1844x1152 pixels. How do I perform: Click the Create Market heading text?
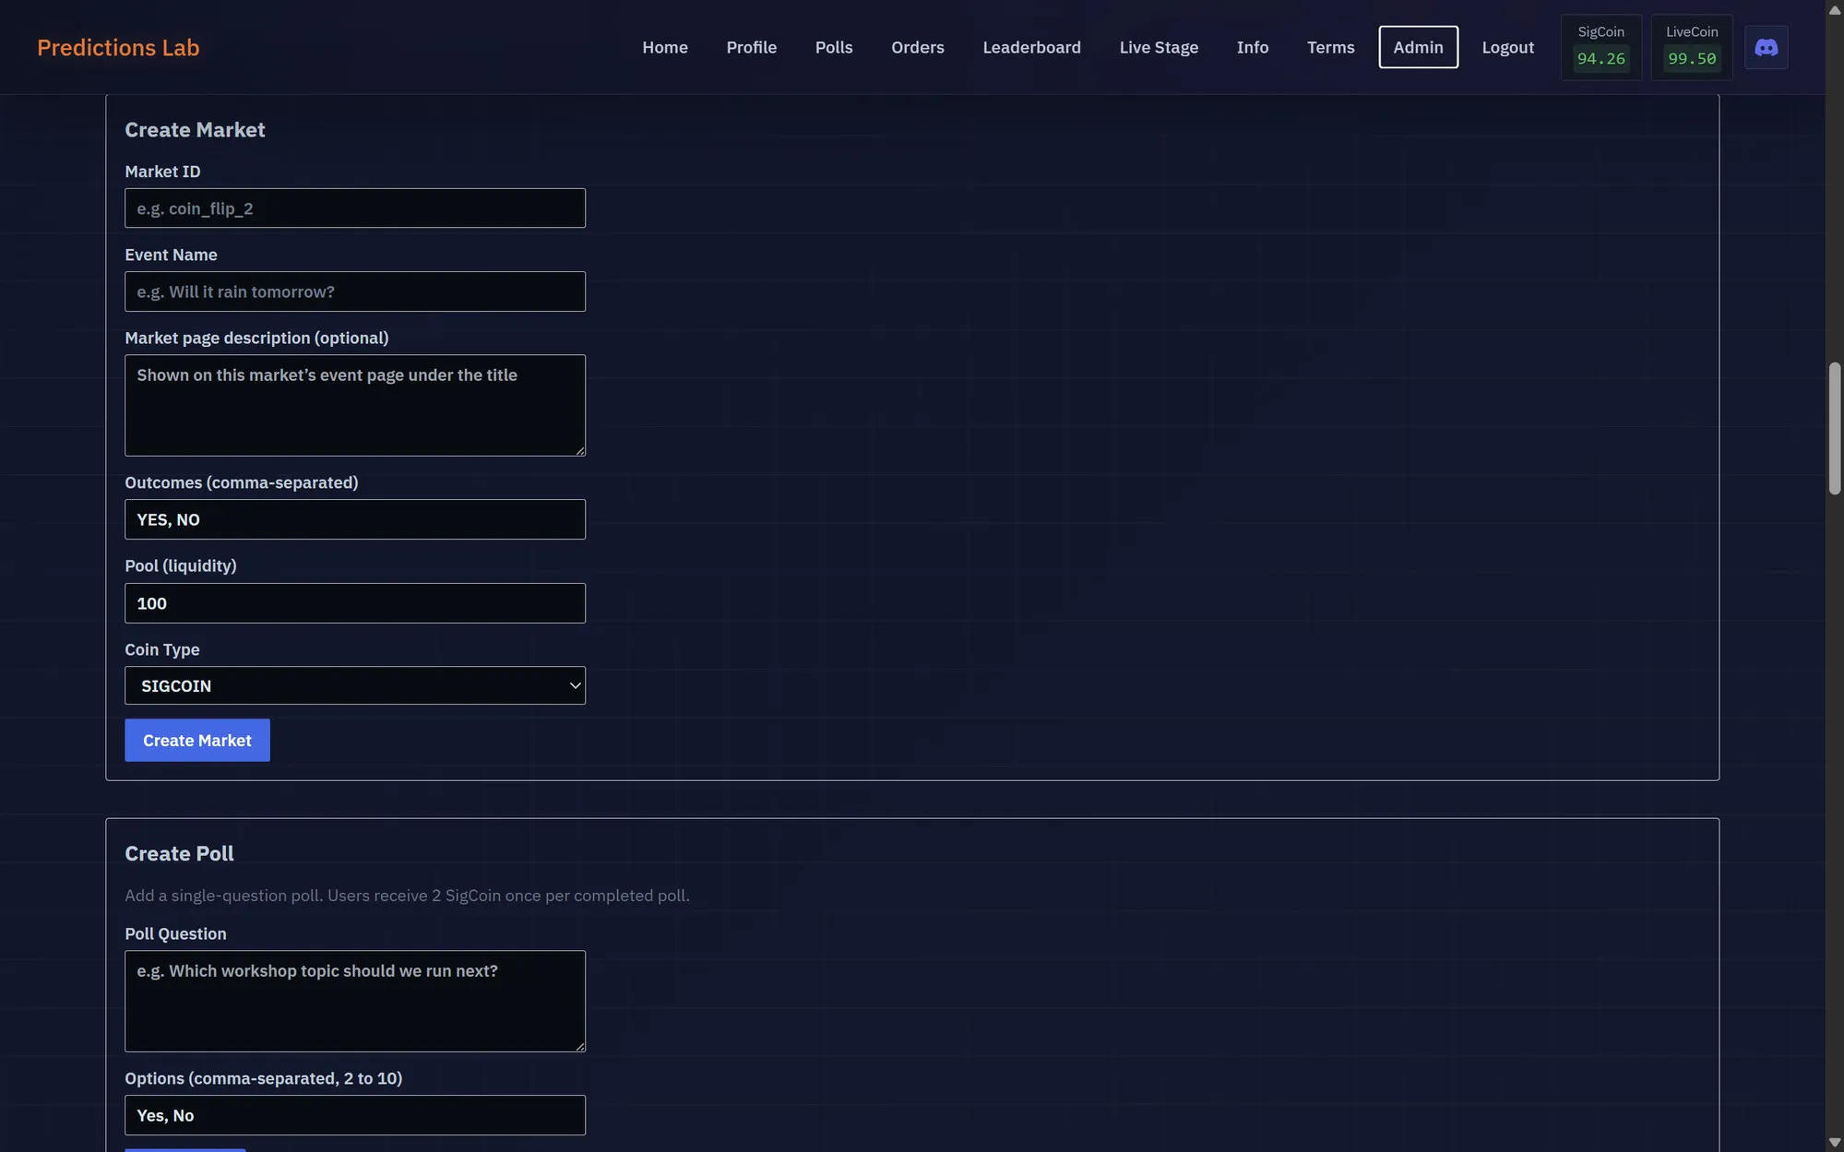coord(195,130)
